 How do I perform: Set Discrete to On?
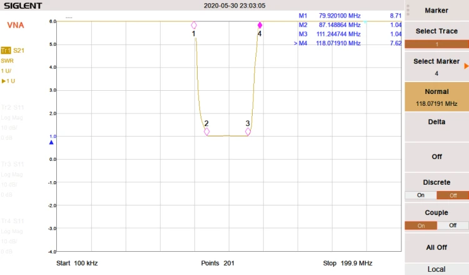421,195
